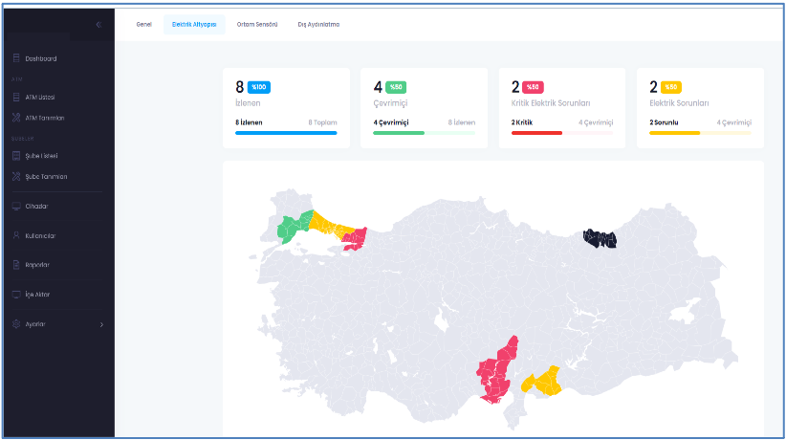
Task: Open the Raporlar document icon
Action: click(16, 265)
